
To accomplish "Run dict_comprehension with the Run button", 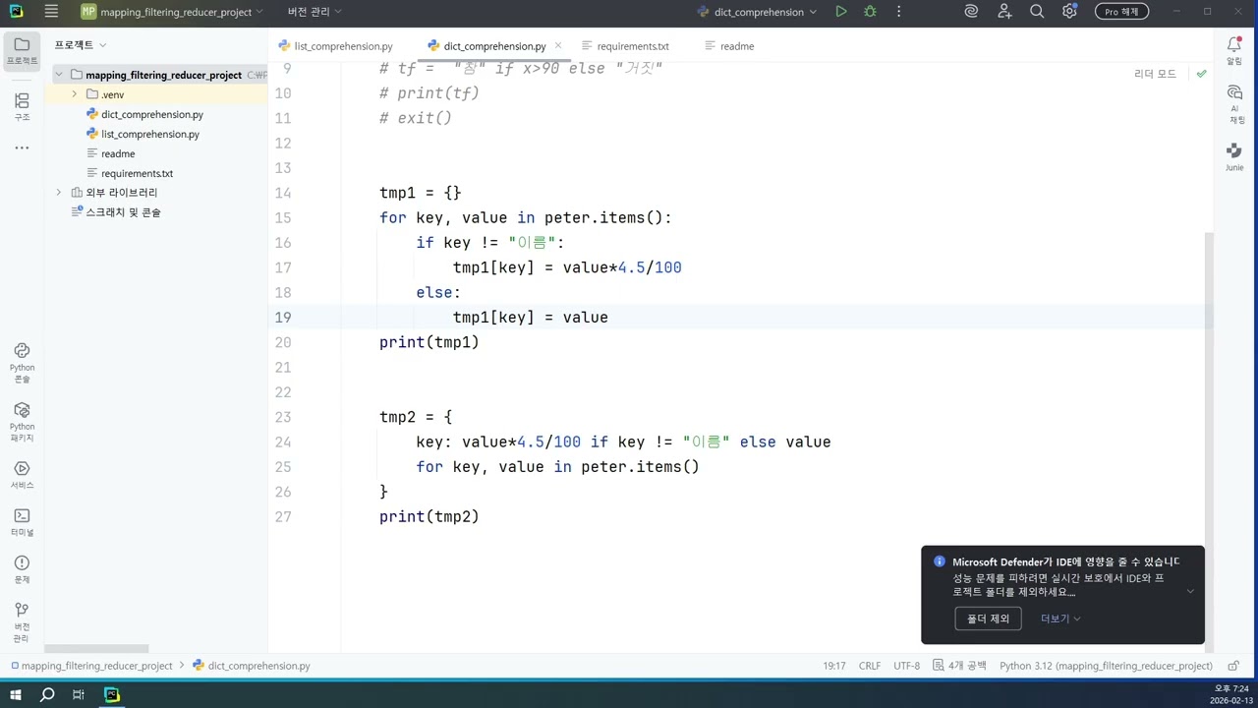I will point(841,12).
